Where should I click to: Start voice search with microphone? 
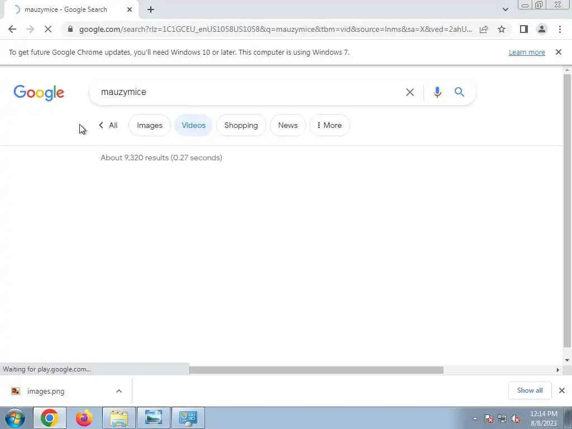point(437,92)
